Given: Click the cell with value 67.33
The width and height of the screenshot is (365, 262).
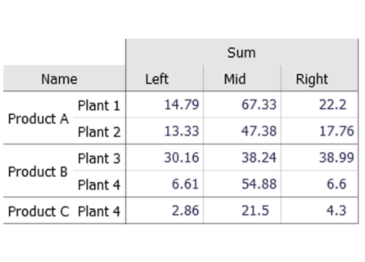Looking at the screenshot, I should [242, 105].
